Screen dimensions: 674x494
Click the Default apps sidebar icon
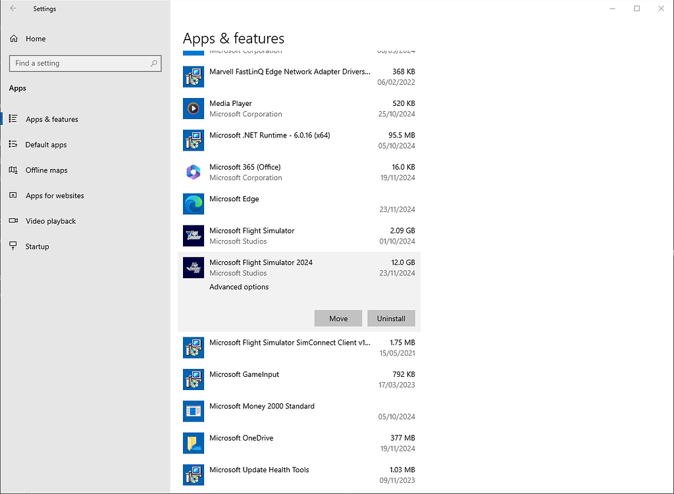click(13, 144)
